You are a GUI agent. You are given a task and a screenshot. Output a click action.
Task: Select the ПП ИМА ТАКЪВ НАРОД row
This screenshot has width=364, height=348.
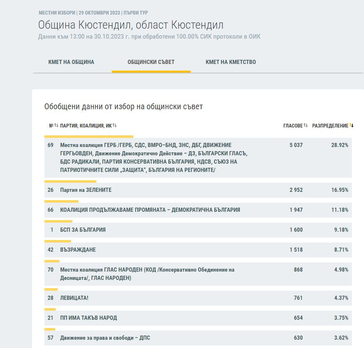[198, 318]
